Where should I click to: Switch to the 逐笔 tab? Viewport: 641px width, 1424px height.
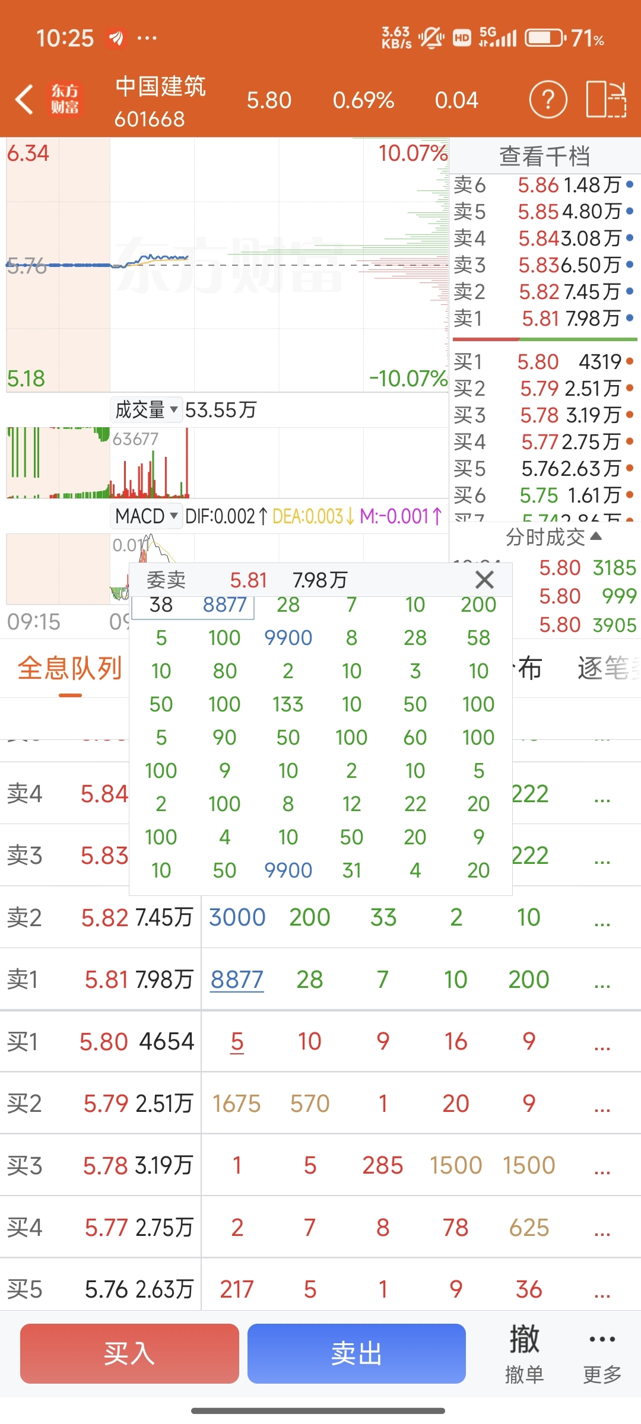click(608, 668)
